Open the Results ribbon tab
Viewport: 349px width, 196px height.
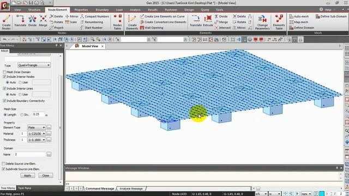153,10
